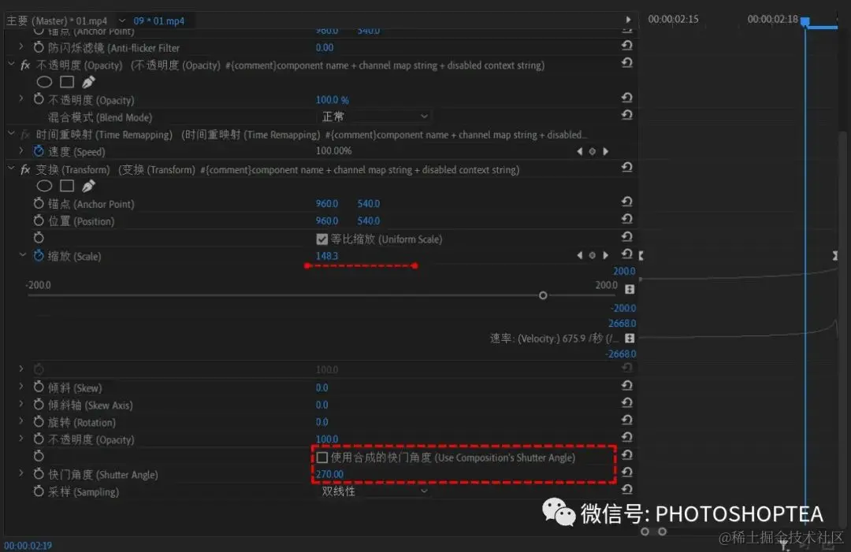Screen dimensions: 851x552
Task: Reset the Shutter Angle parameter
Action: [x=627, y=472]
